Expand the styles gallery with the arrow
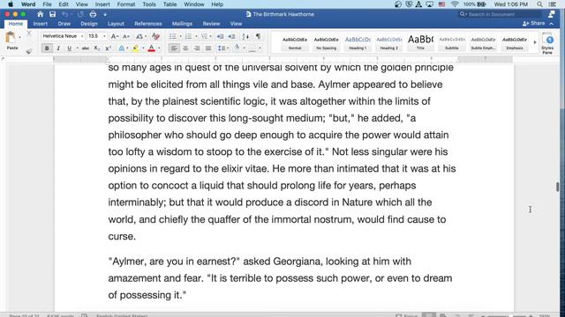Screen dimensions: 565x317 pyautogui.click(x=535, y=42)
